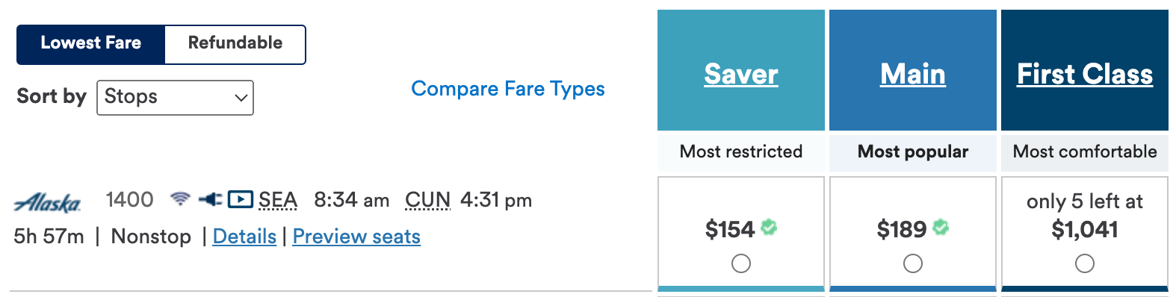
Task: Select the $189 Main fare radio button
Action: pos(913,263)
